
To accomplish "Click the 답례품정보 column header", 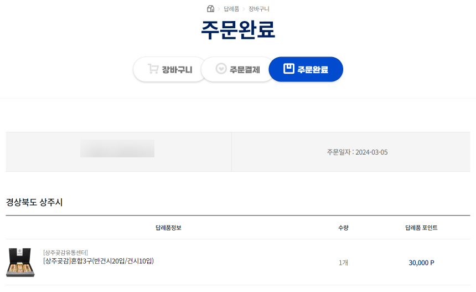I will [168, 228].
